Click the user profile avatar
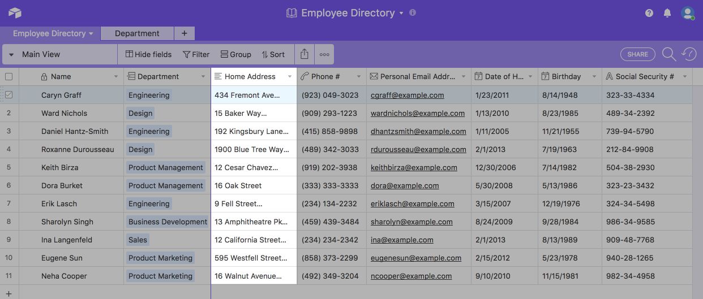This screenshot has width=703, height=299. click(688, 13)
